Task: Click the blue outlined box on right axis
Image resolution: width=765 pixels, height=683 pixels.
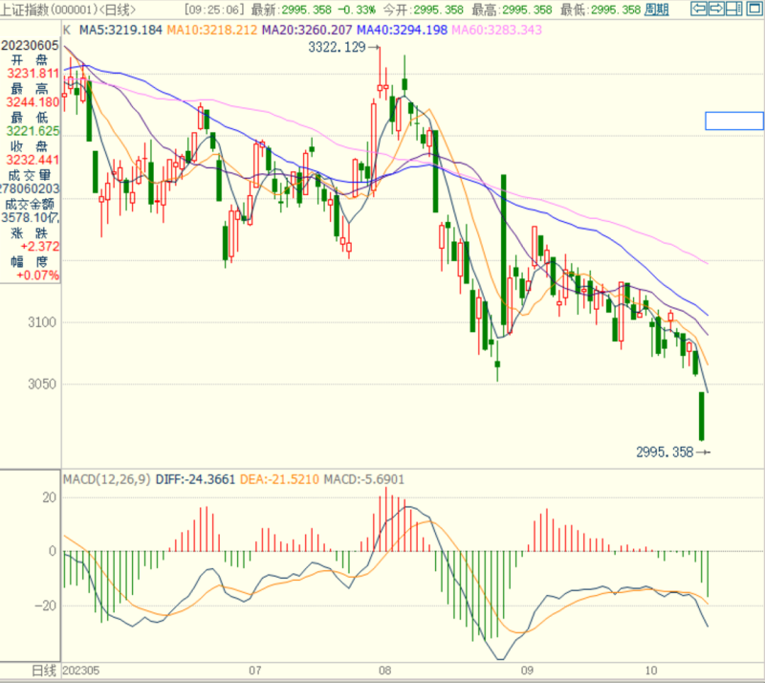Action: coord(734,121)
